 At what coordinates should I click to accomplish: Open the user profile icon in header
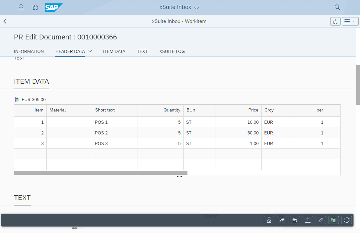coord(21,7)
